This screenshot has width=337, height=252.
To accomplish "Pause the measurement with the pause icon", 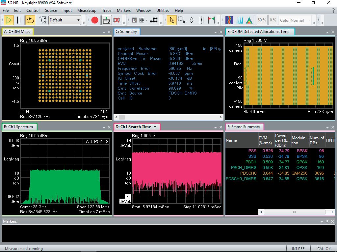I will pos(19,20).
